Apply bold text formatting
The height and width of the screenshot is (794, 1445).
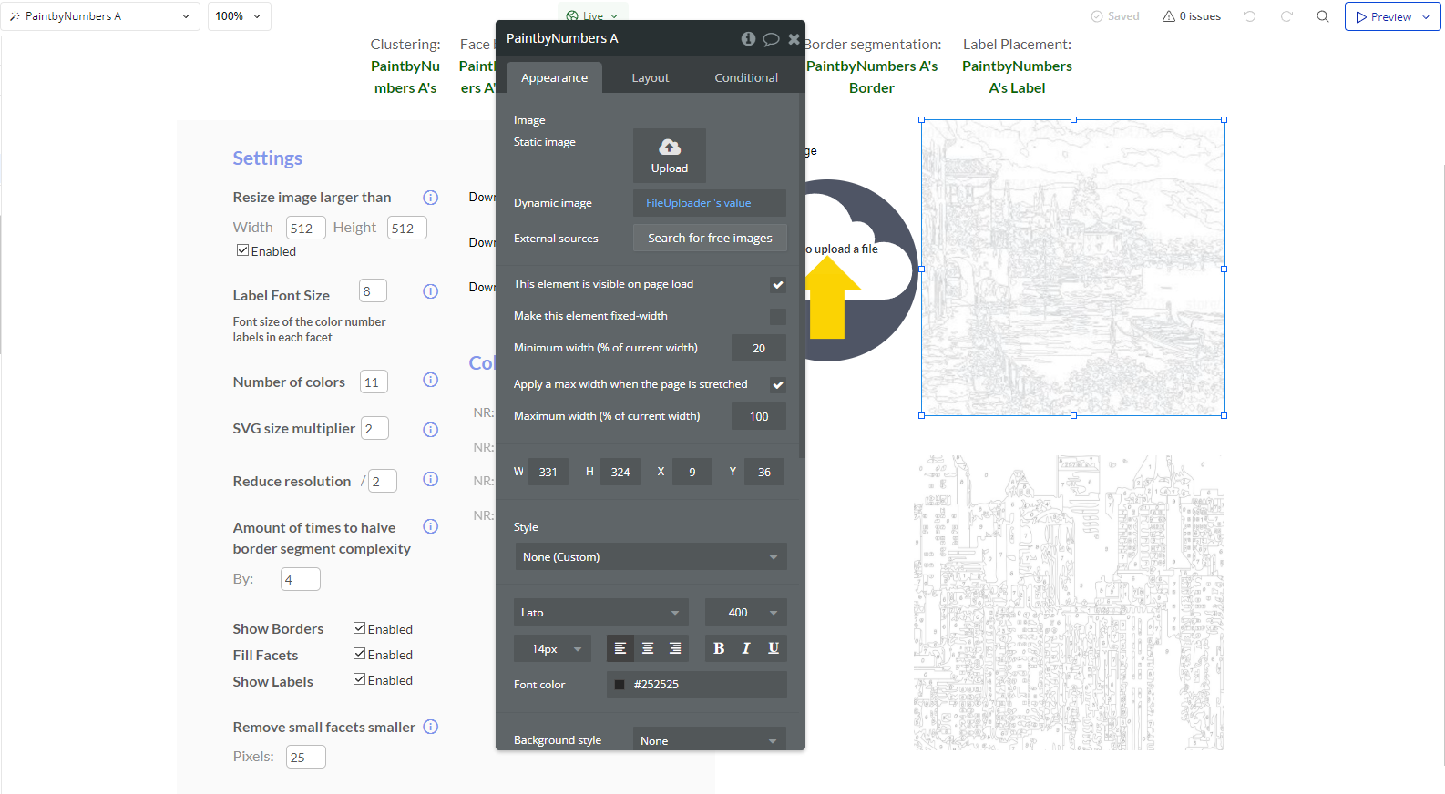click(719, 648)
